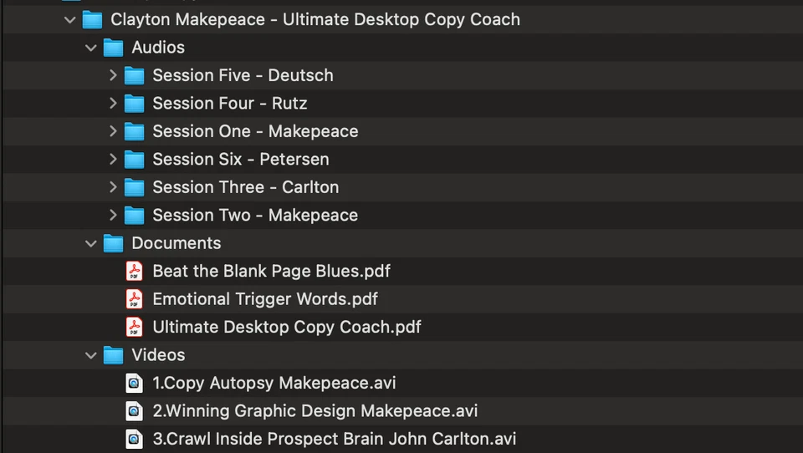Viewport: 803px width, 453px height.
Task: Select the 'Videos' folder name
Action: [158, 355]
